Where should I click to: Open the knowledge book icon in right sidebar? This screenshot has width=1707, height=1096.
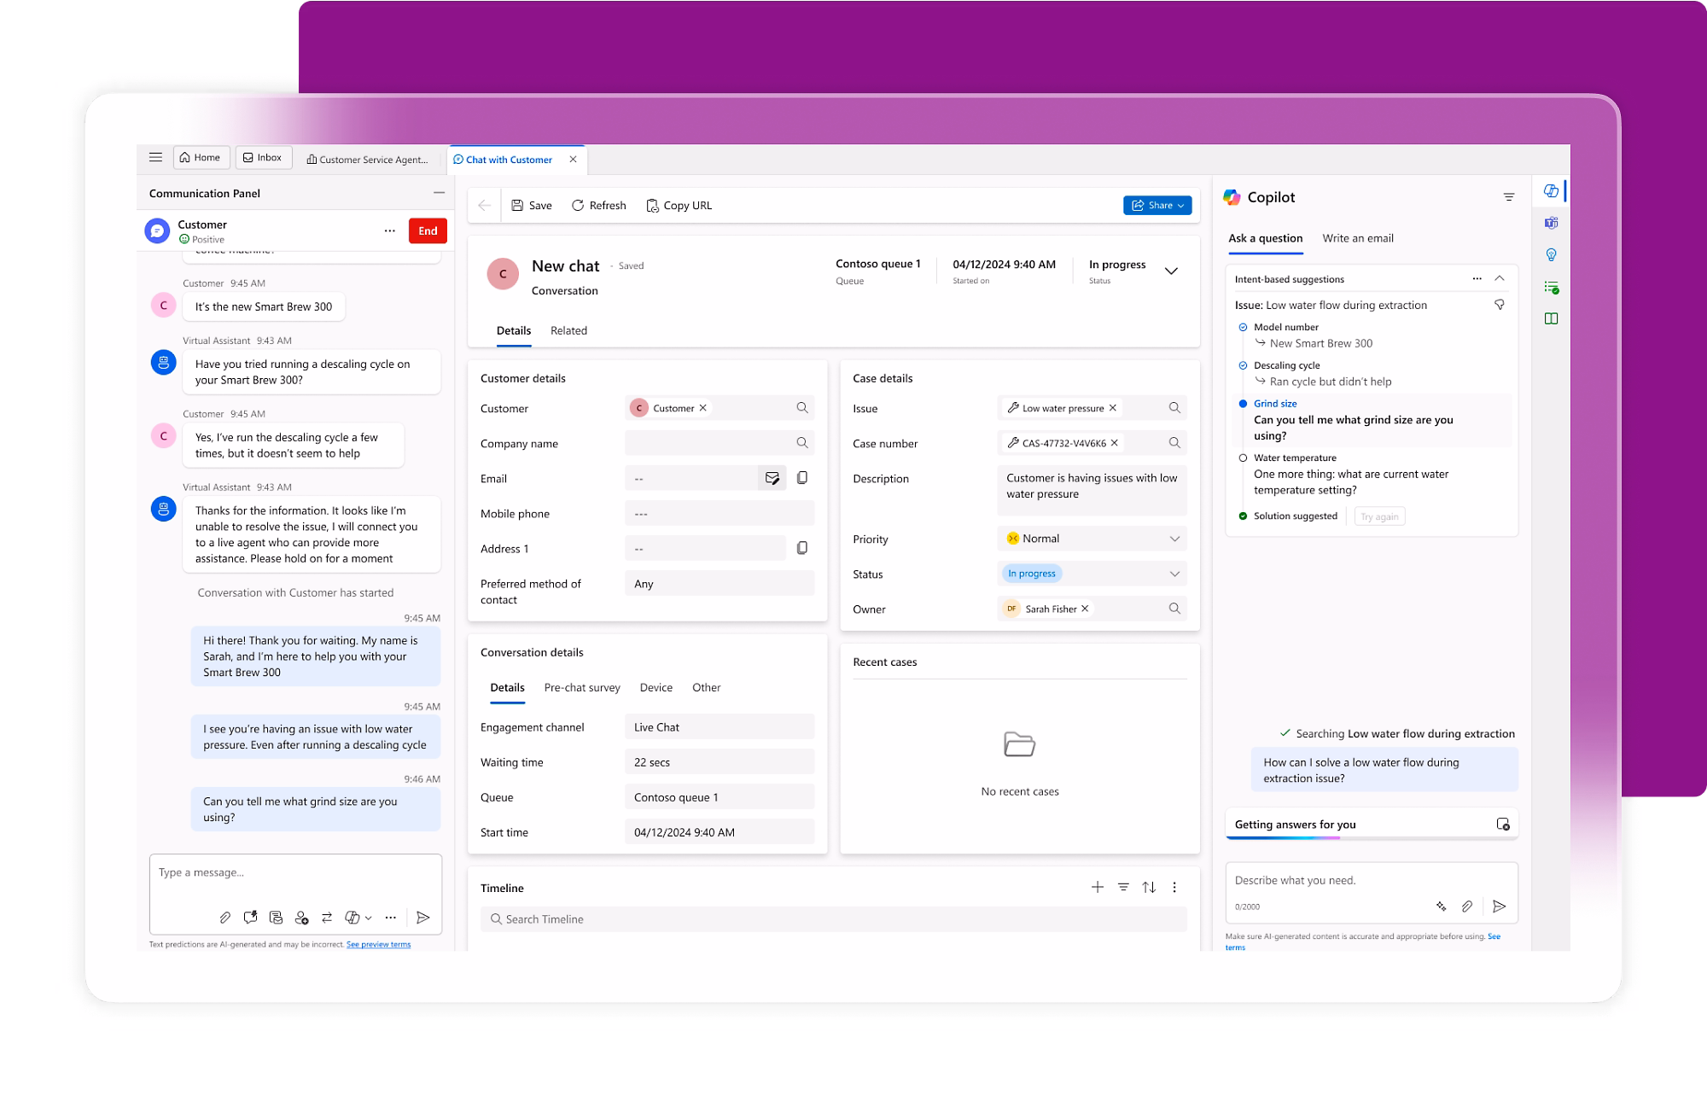pos(1551,318)
